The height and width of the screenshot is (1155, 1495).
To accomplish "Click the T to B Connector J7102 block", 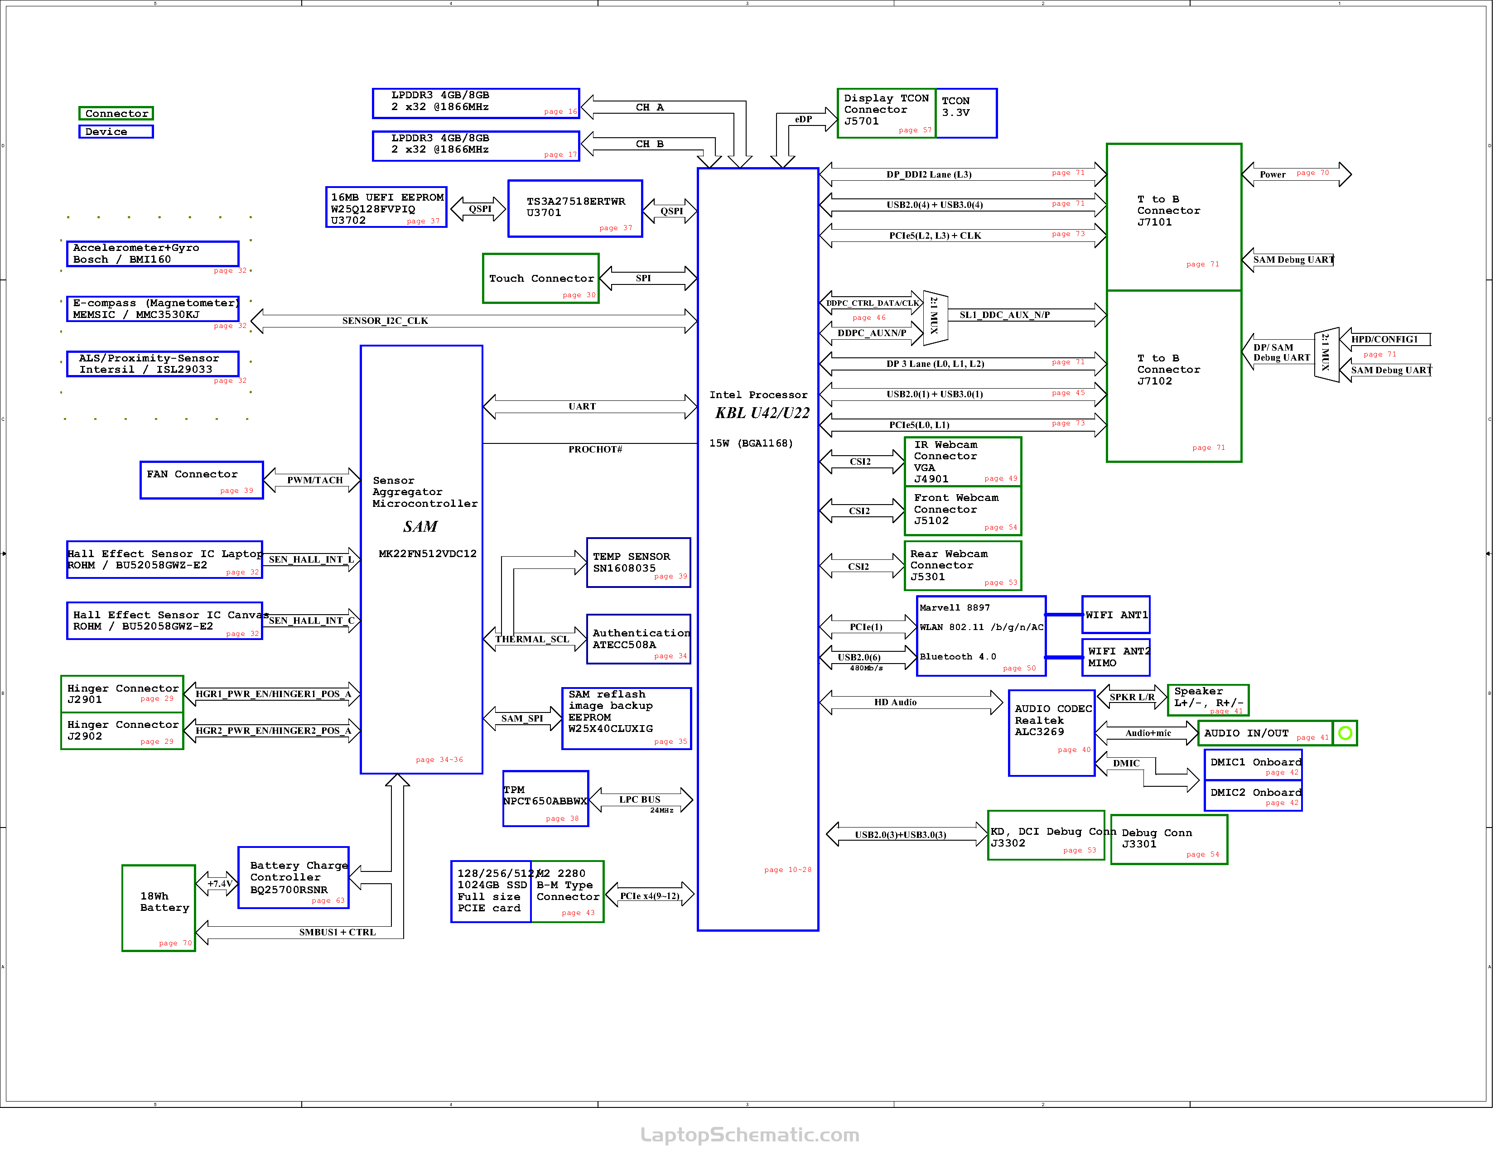I will click(x=1173, y=375).
